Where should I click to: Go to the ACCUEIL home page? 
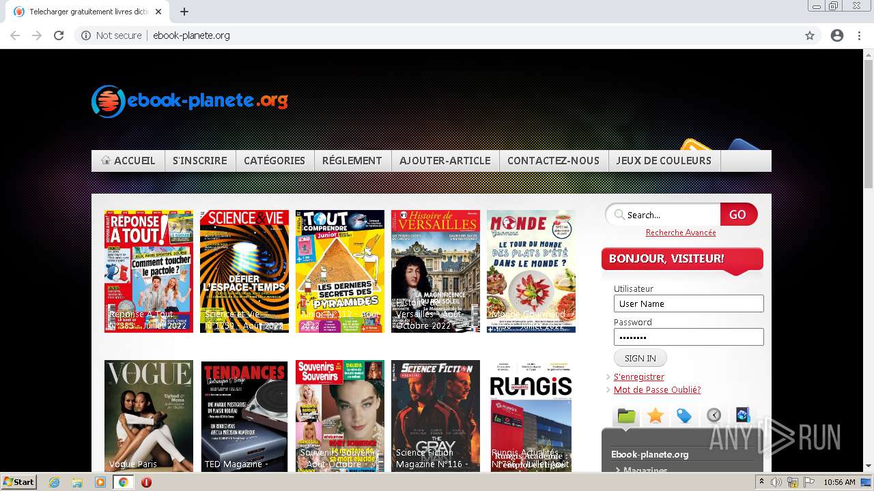[x=128, y=161]
